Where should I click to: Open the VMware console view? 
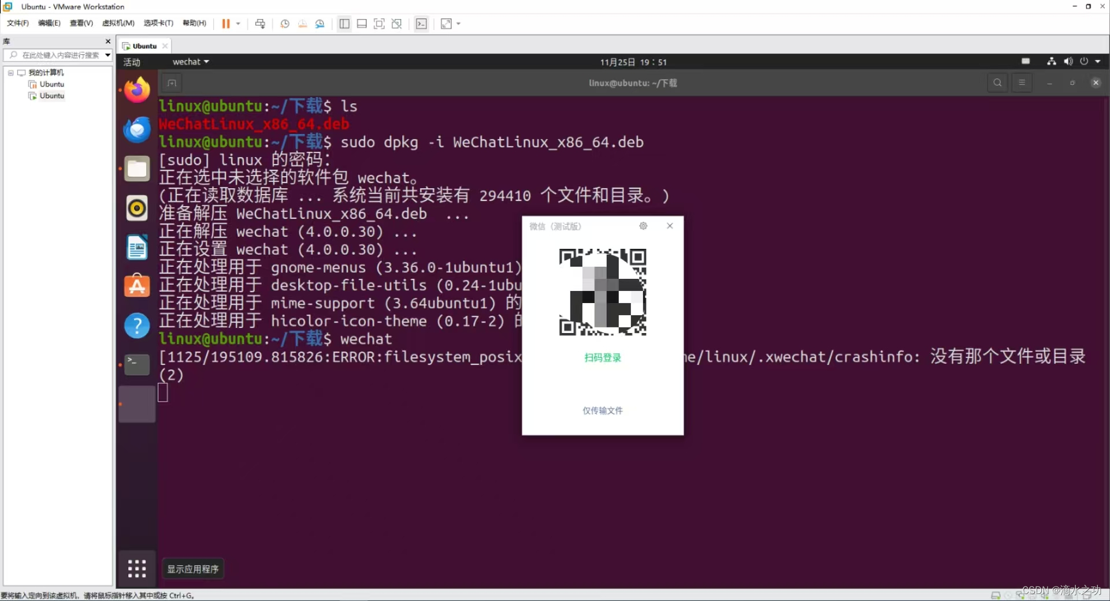[421, 24]
